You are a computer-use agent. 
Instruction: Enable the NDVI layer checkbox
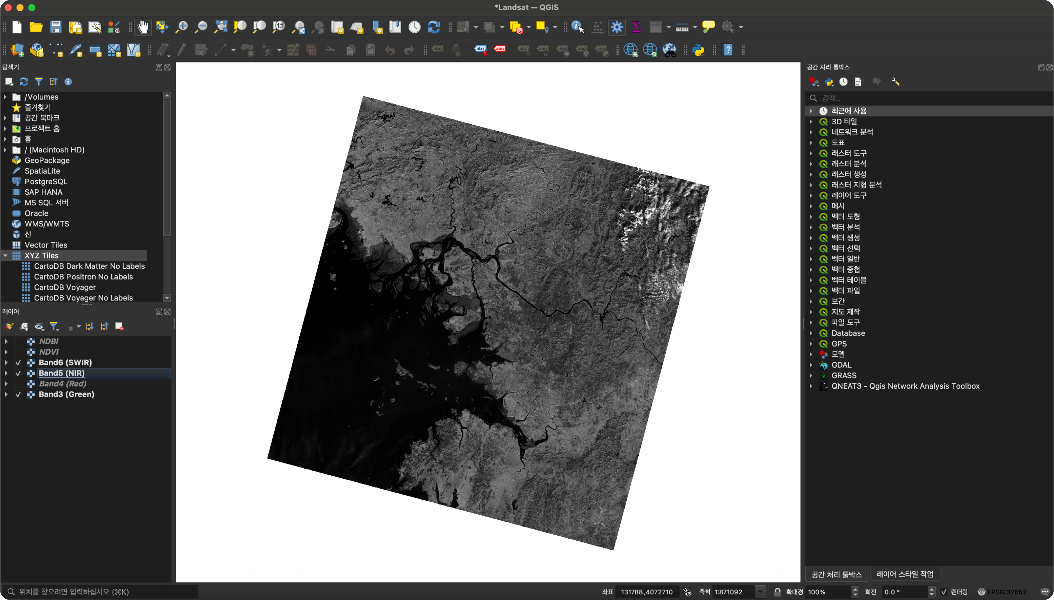18,352
